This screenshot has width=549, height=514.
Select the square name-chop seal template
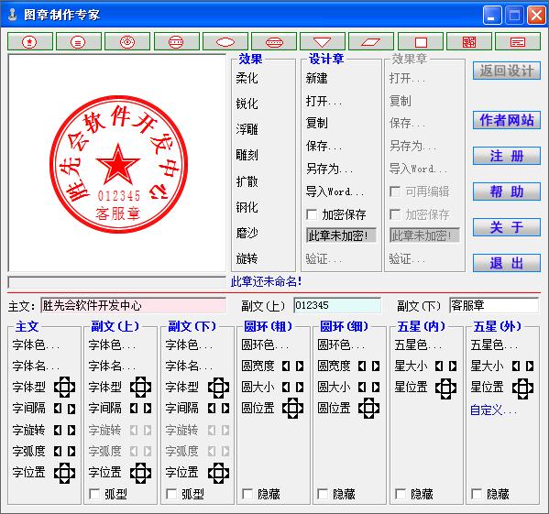tap(469, 42)
